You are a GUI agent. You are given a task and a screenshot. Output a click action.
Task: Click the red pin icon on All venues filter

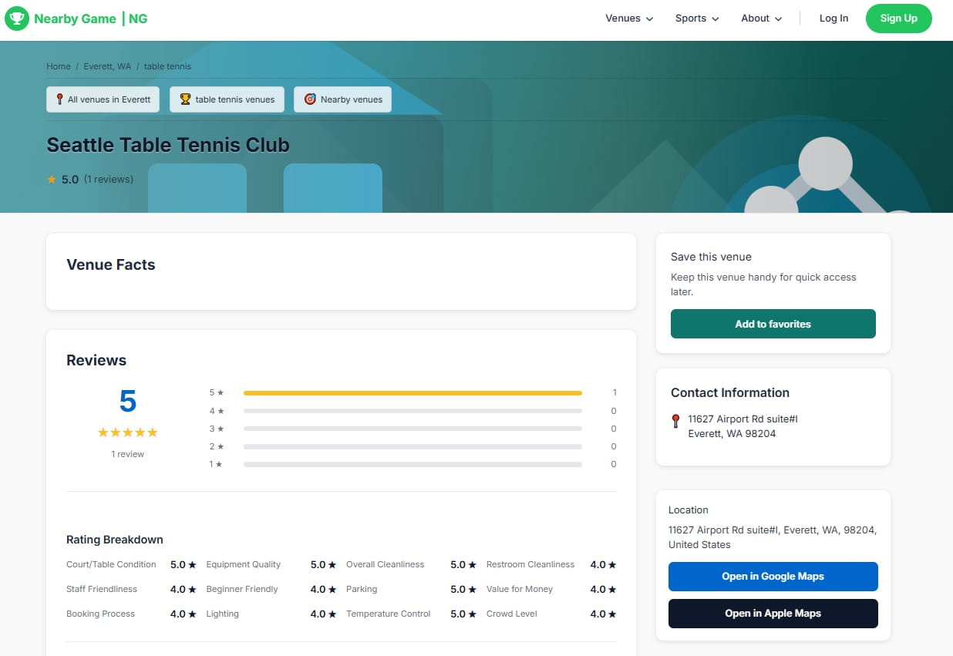point(59,99)
